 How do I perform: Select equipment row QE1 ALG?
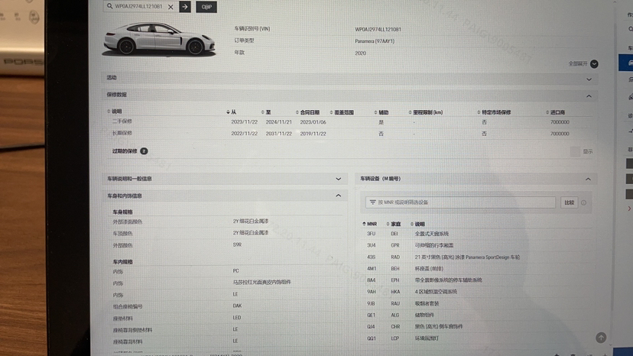[x=476, y=315]
